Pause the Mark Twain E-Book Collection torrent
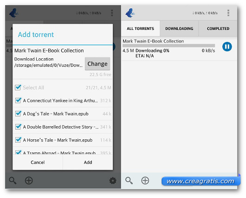Image resolution: width=246 pixels, height=198 pixels. [227, 47]
